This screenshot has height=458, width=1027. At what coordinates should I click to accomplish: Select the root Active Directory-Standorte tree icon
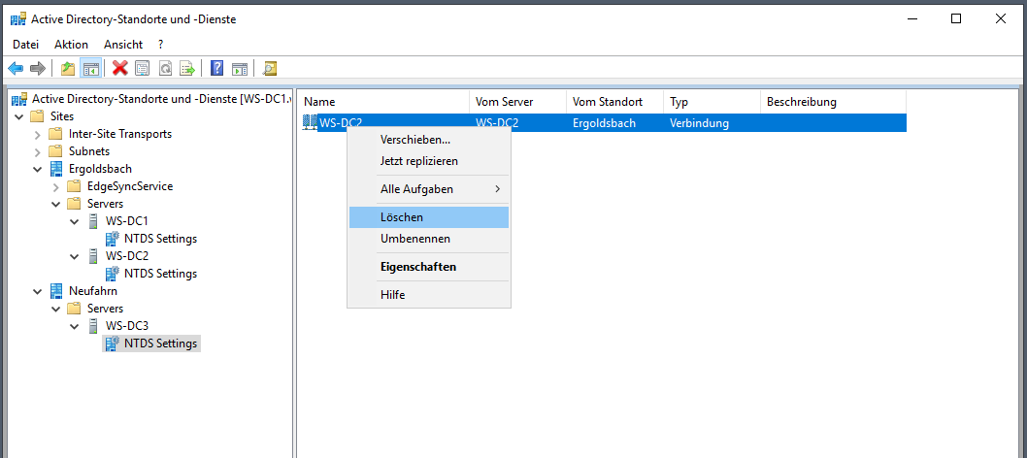coord(19,99)
